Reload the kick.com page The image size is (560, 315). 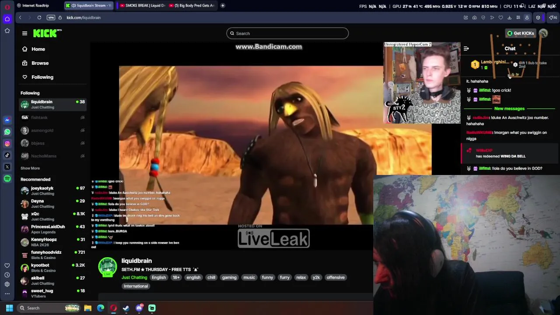click(39, 17)
